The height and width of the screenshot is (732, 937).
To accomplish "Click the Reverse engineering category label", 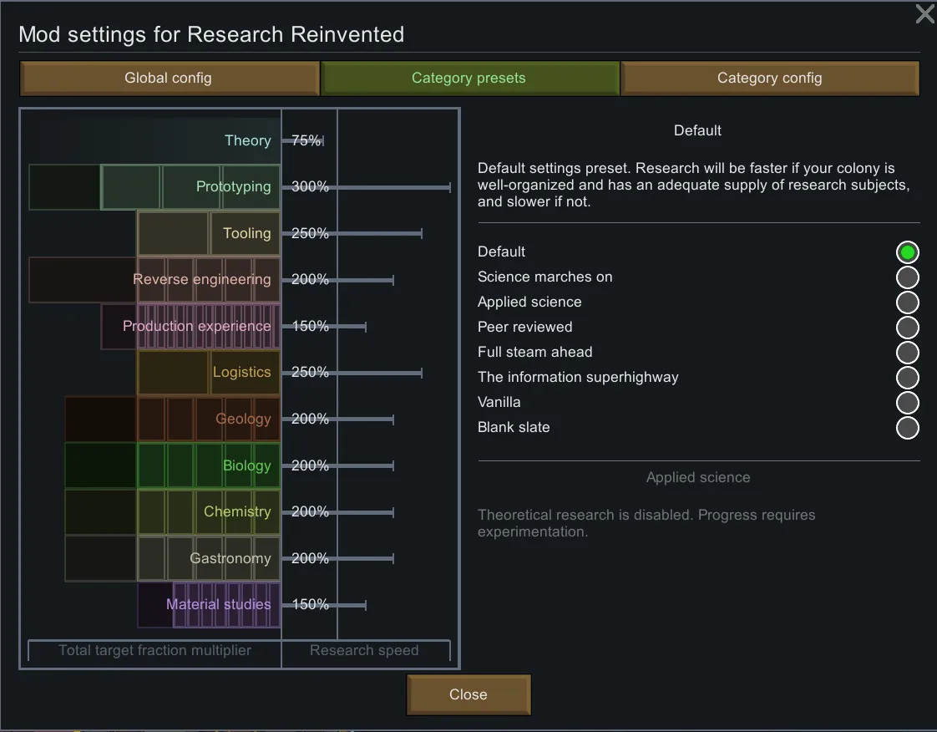I will coord(202,279).
